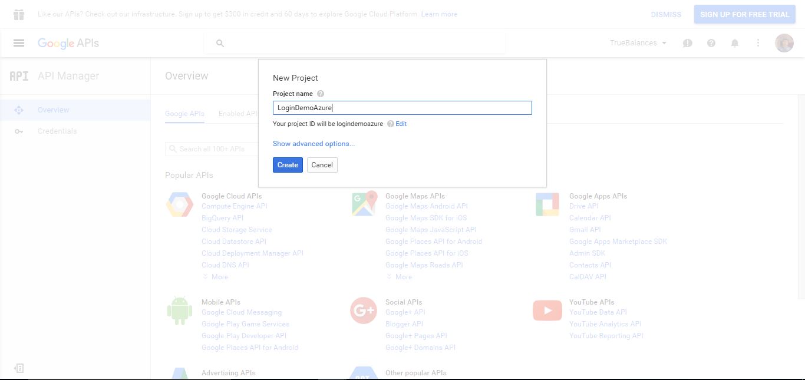Screen dimensions: 805x380
Task: Select the Credentials sidebar item
Action: [x=75, y=131]
